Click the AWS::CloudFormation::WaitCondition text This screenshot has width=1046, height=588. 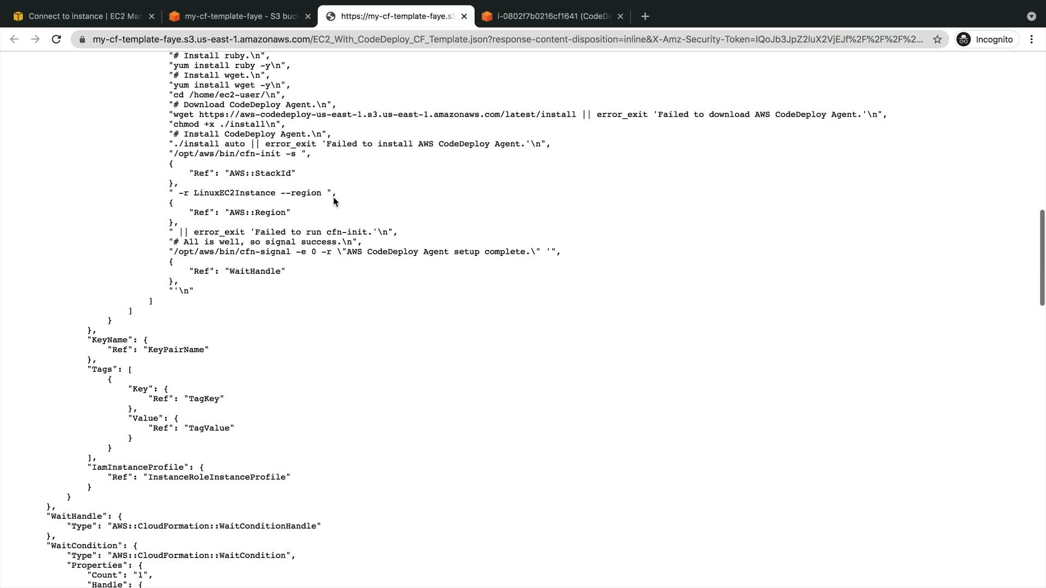pyautogui.click(x=199, y=555)
